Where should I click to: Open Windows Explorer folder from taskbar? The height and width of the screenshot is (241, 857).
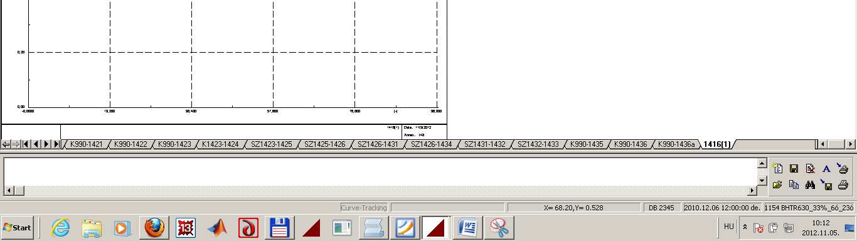tap(92, 228)
